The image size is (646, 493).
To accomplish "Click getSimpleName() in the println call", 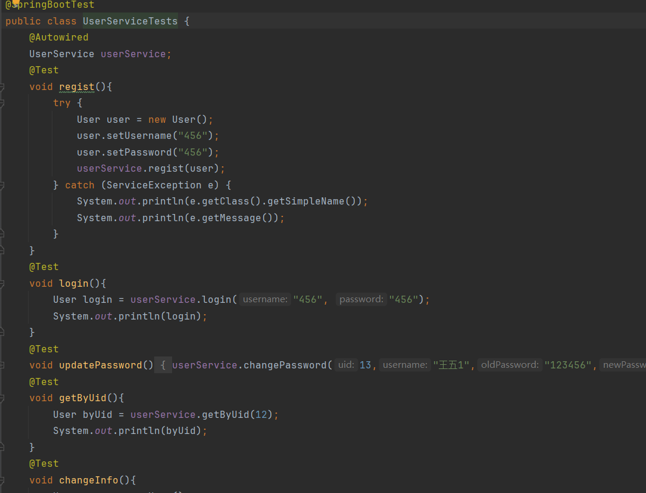I will [311, 201].
